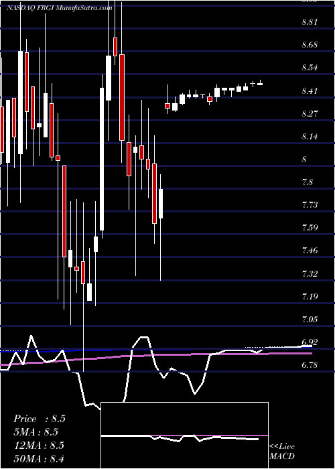Viewport: 335px width, 469px height.
Task: Click the 6.78 price axis label
Action: tap(310, 365)
